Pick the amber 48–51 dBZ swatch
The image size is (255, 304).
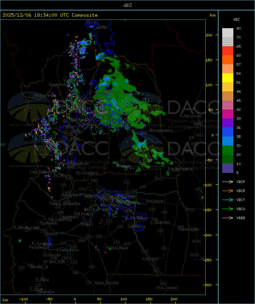pyautogui.click(x=228, y=87)
